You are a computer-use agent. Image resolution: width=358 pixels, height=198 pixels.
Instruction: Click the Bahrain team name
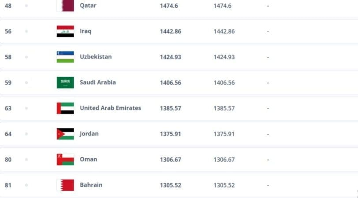(x=91, y=185)
